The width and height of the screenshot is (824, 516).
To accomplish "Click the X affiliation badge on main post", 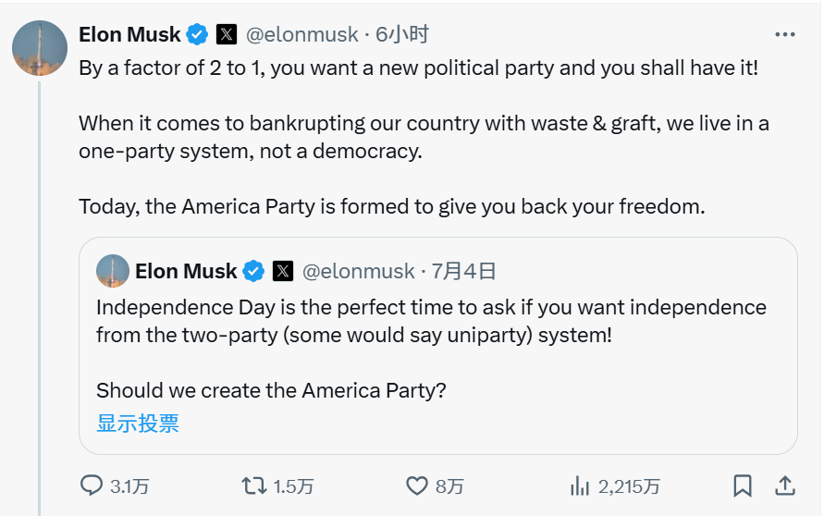I will coord(227,35).
